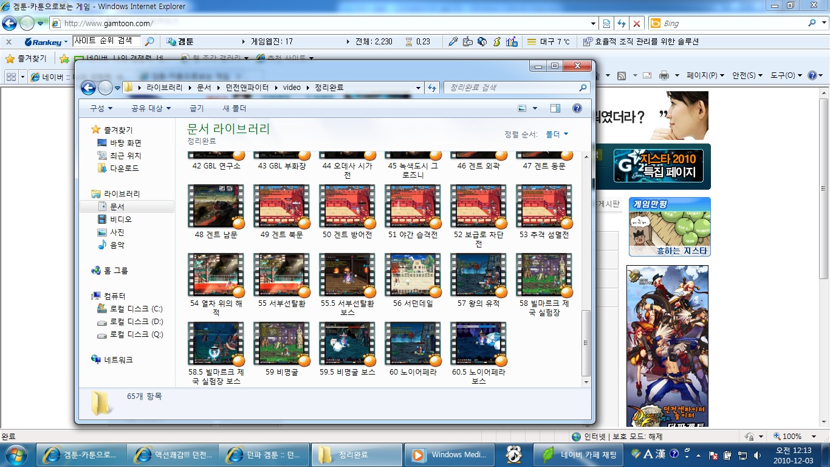The height and width of the screenshot is (467, 830).
Task: Click the Rankey search magnifier icon
Action: 149,41
